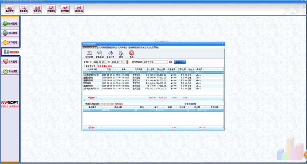Switch to the 供货商帐务 tab
Viewport: 307px width, 164px height.
(x=122, y=48)
